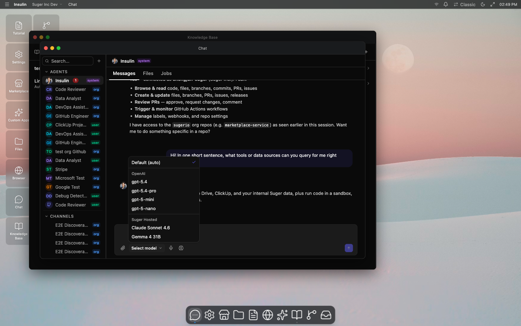Screen dimensions: 521x326
Task: Switch to the Files tab
Action: [x=148, y=74]
